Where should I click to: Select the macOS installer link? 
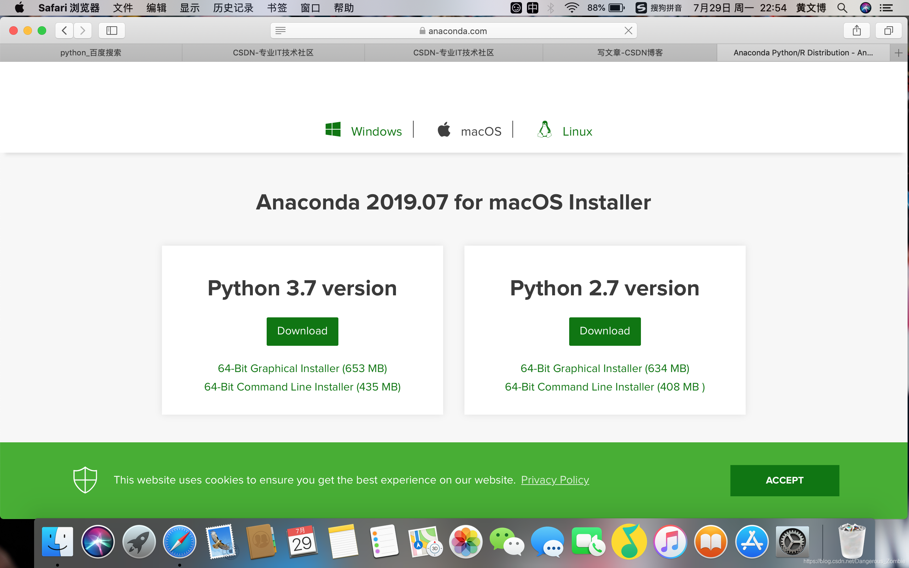click(x=481, y=131)
